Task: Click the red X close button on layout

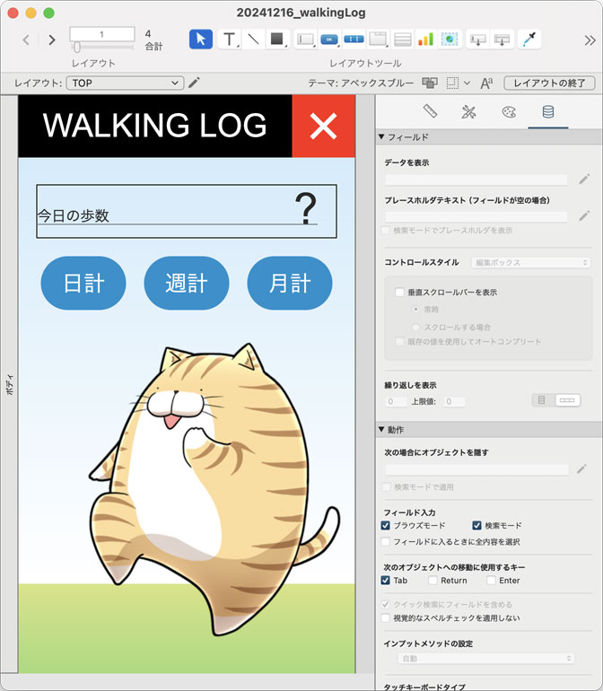Action: 324,126
